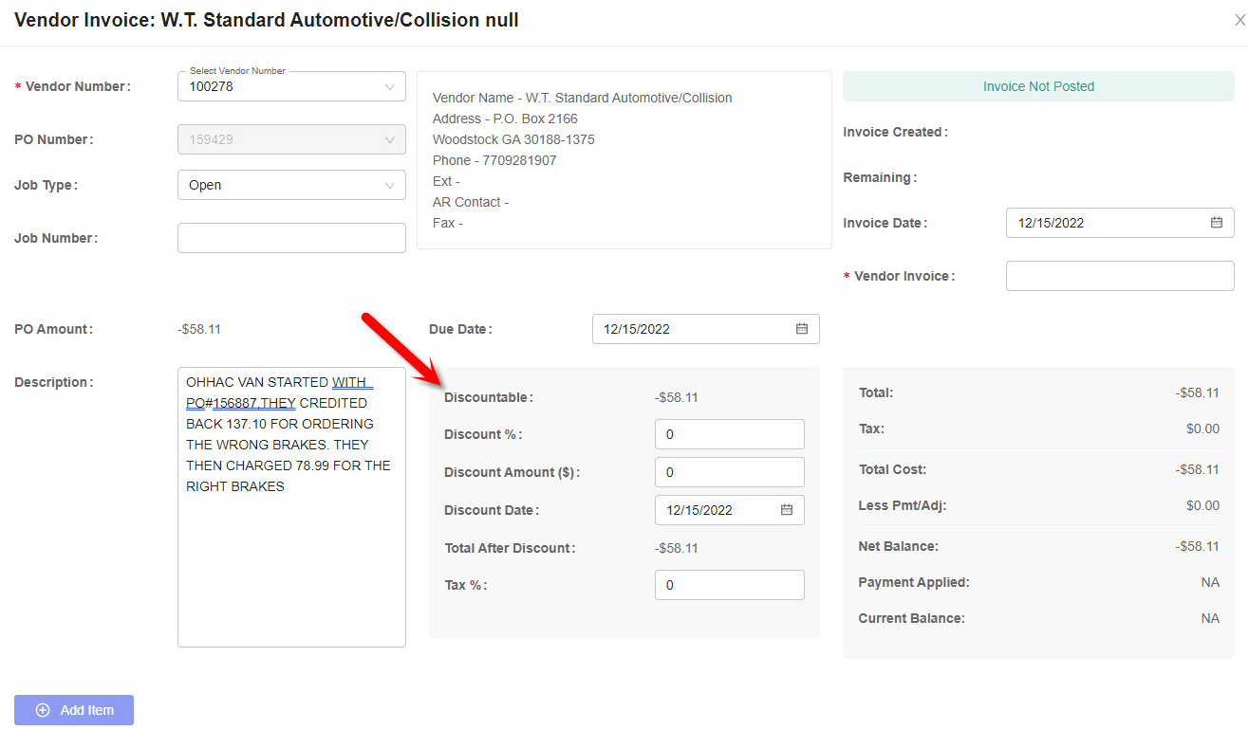Click the Net Balance label

point(899,546)
